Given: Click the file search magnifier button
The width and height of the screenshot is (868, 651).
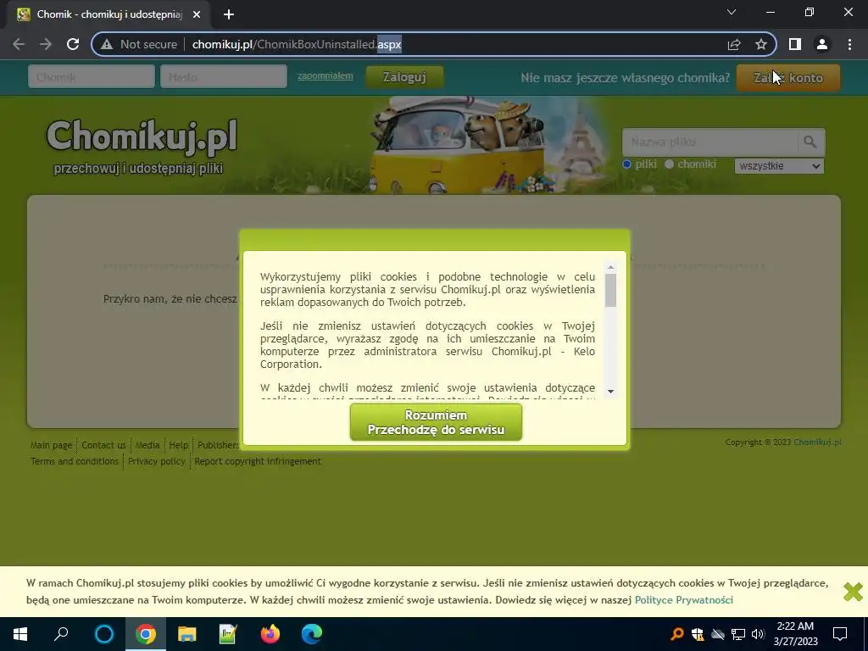Looking at the screenshot, I should pos(810,142).
